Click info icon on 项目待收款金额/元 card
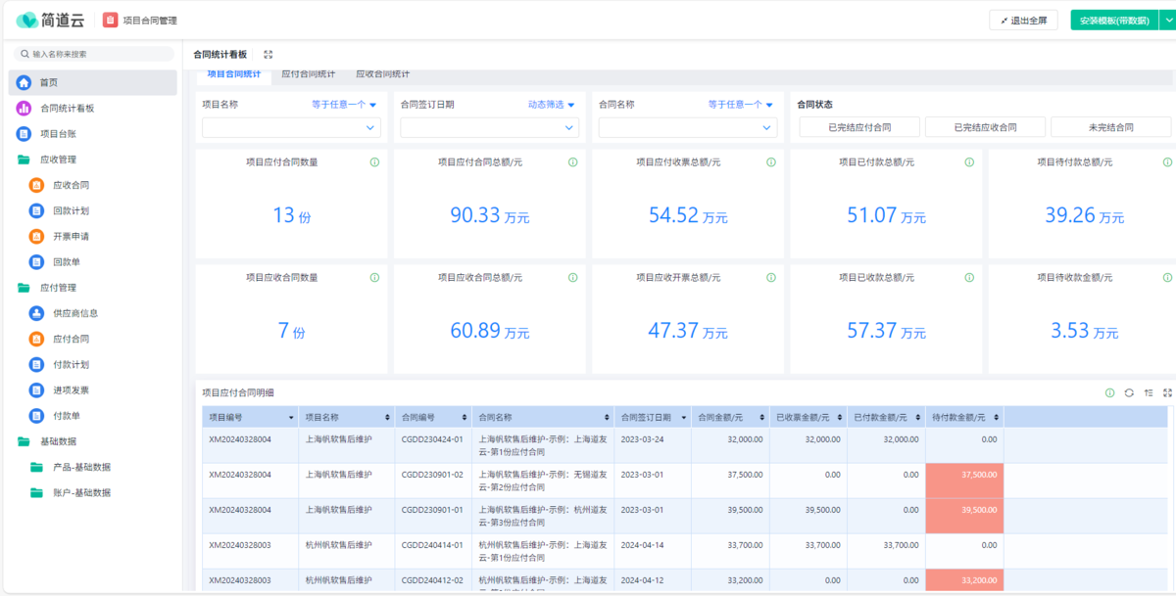The width and height of the screenshot is (1176, 596). point(1166,278)
